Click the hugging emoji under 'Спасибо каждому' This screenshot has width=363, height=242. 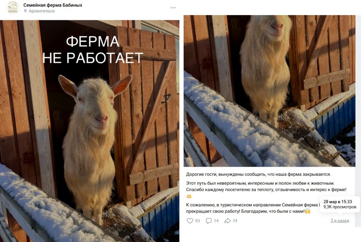(x=189, y=196)
